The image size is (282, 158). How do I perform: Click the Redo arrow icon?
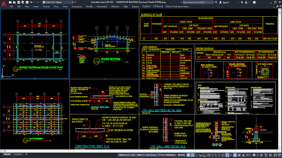click(x=37, y=2)
